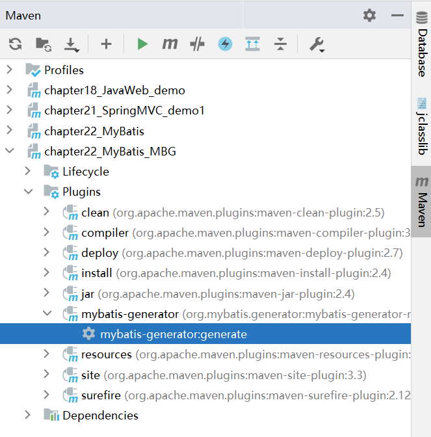Screen dimensions: 431x437
Task: Expand the compiler plugin
Action: click(47, 232)
